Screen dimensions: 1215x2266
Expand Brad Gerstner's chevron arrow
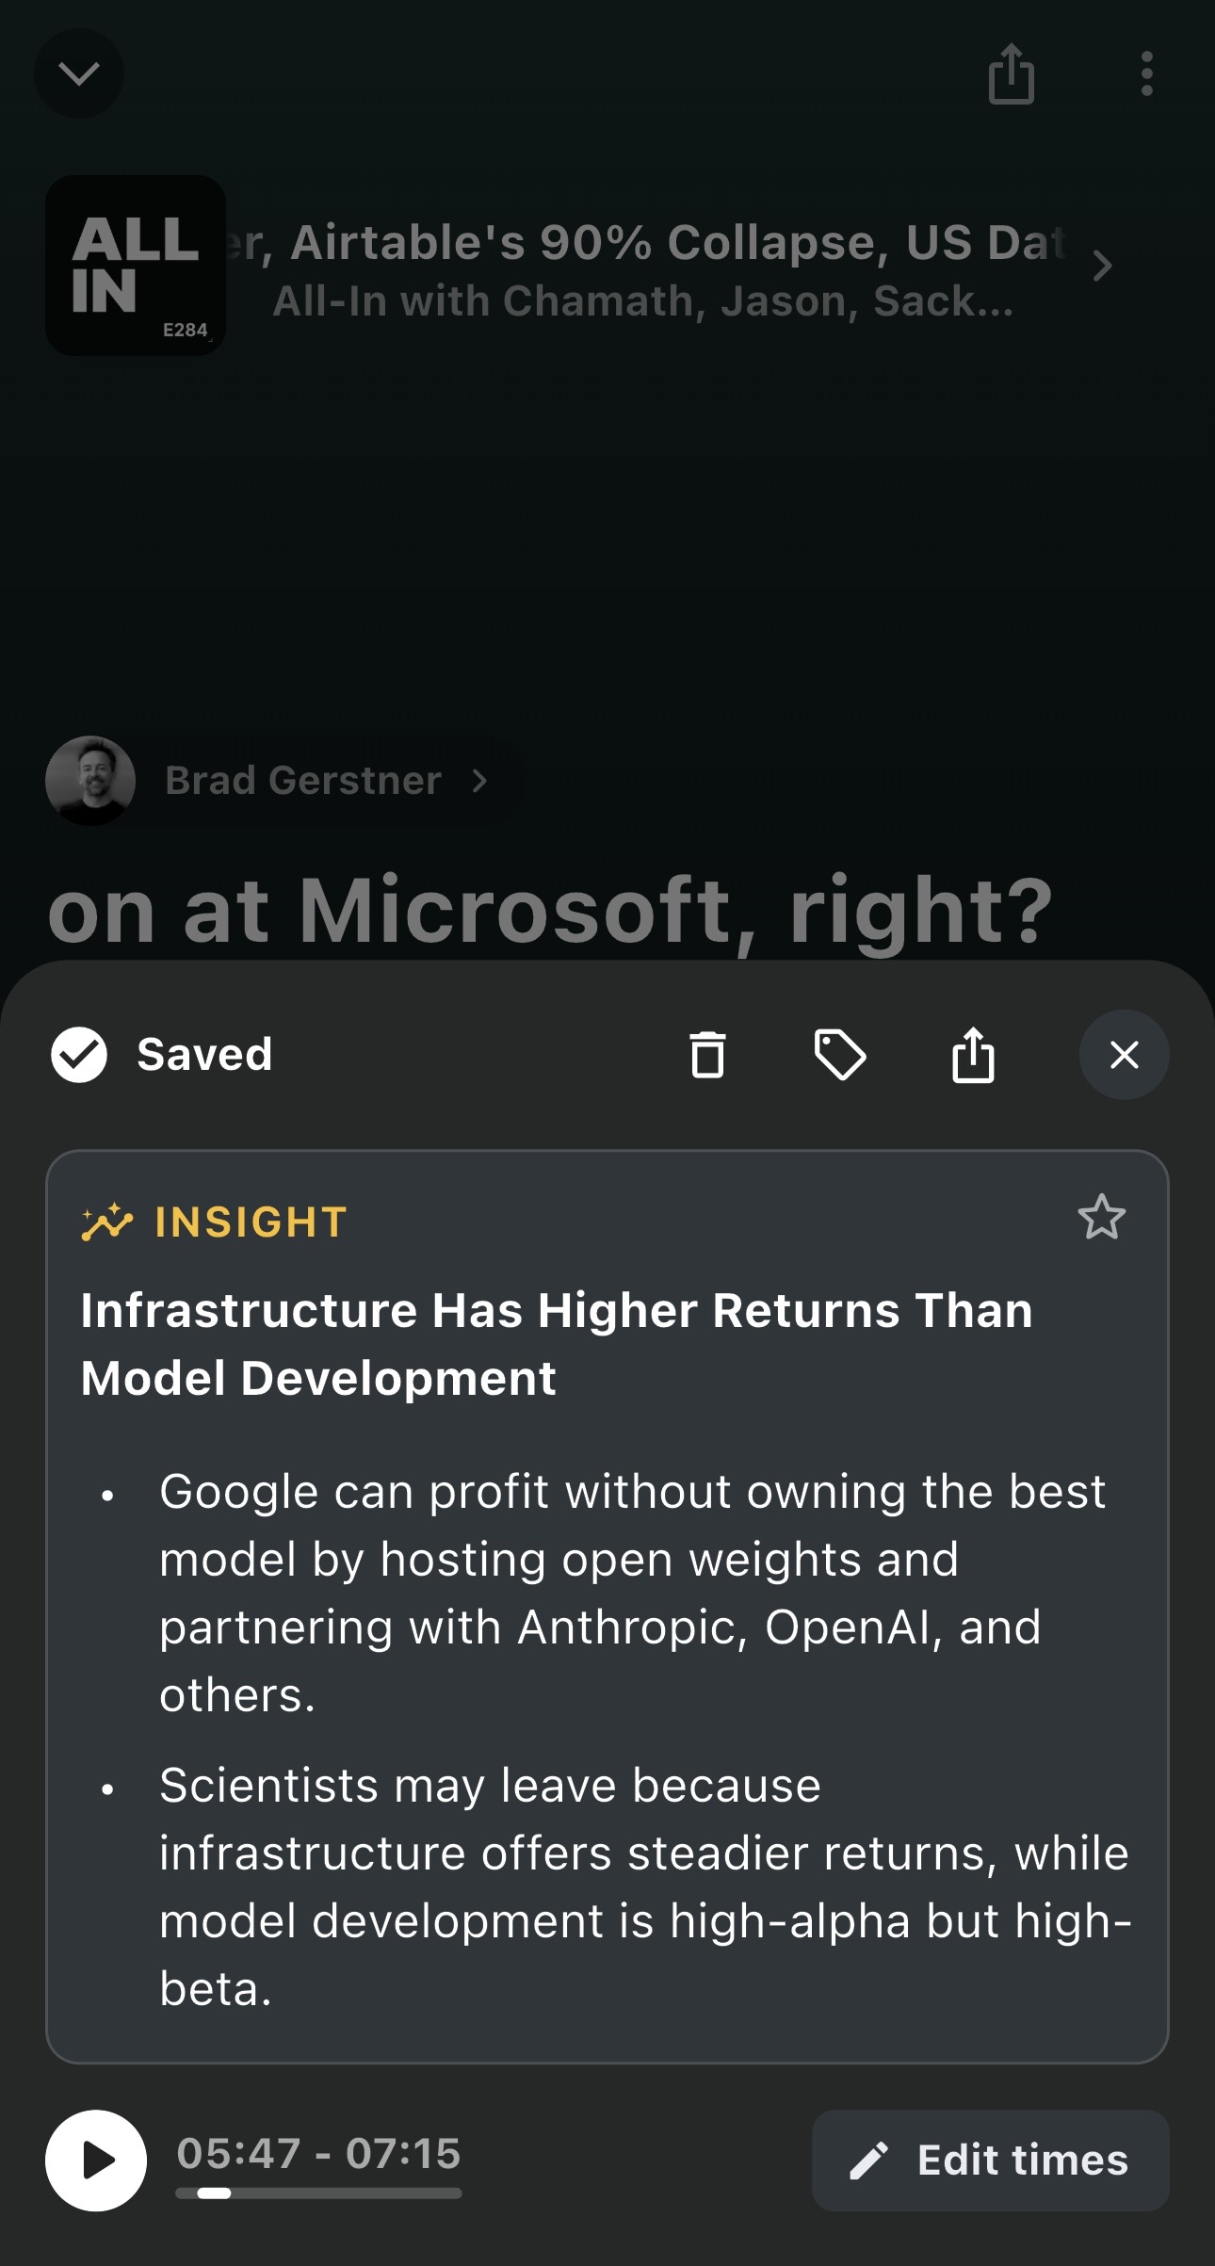(x=479, y=781)
